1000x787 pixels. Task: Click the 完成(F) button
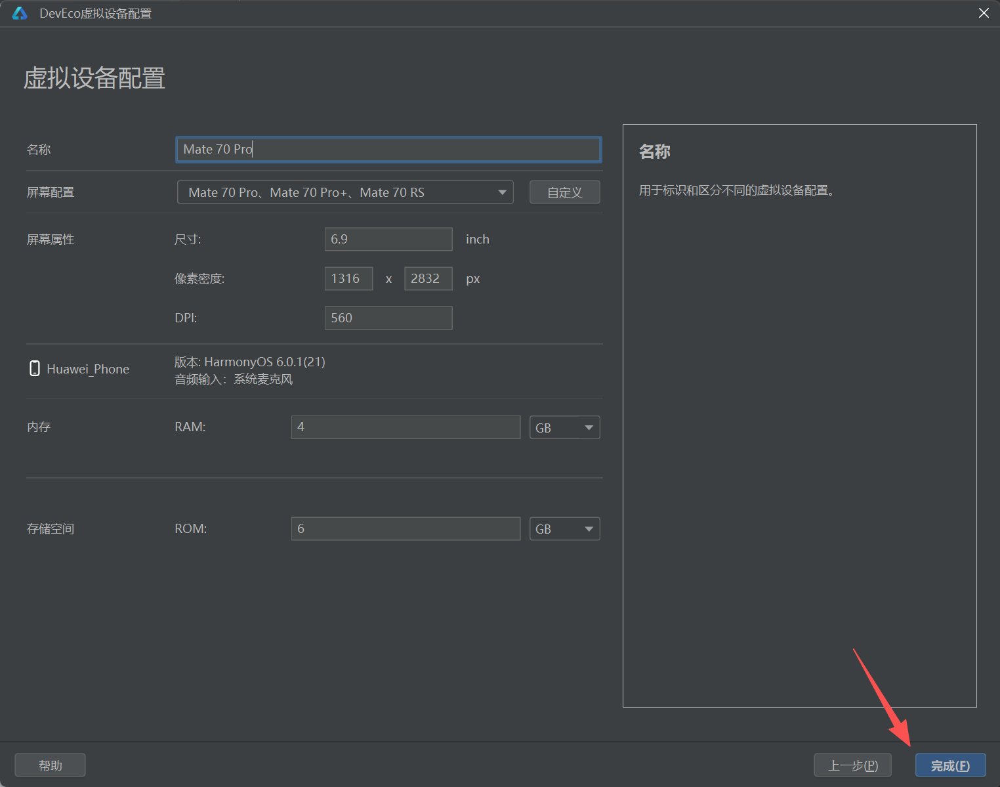click(x=951, y=765)
